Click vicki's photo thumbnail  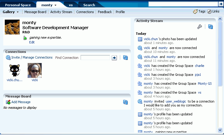pos(35,70)
